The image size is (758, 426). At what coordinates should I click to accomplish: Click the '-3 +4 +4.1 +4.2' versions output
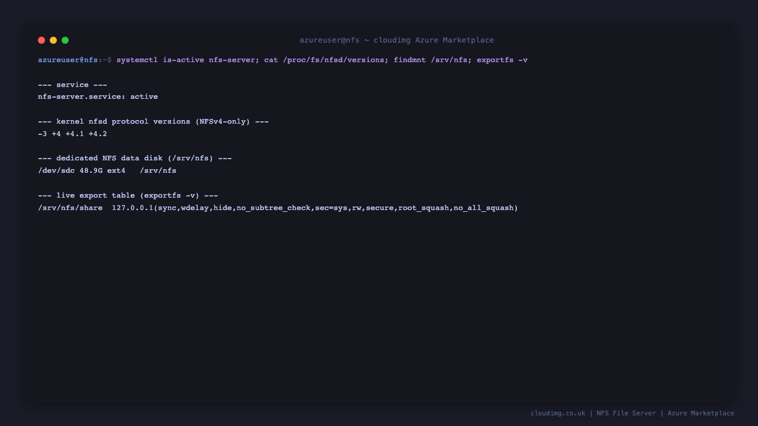[x=72, y=134]
